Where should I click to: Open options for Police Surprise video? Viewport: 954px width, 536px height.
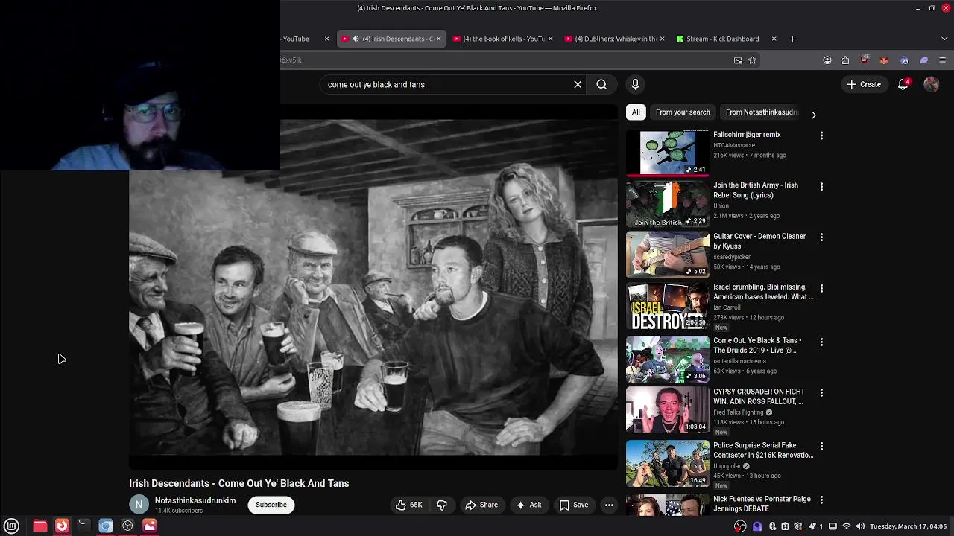pos(821,446)
